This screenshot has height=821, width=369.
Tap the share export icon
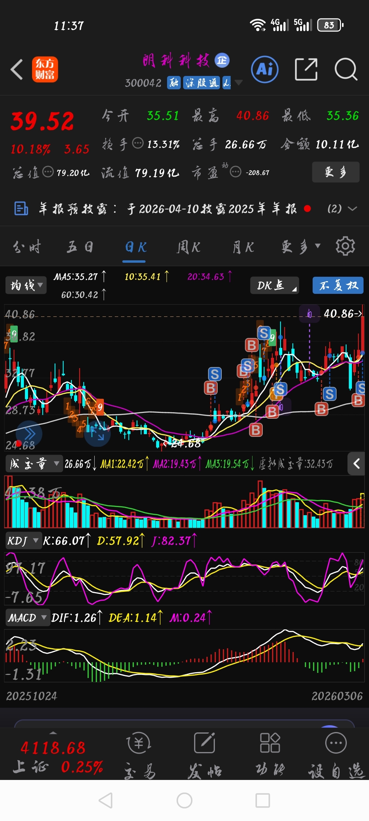pos(306,69)
